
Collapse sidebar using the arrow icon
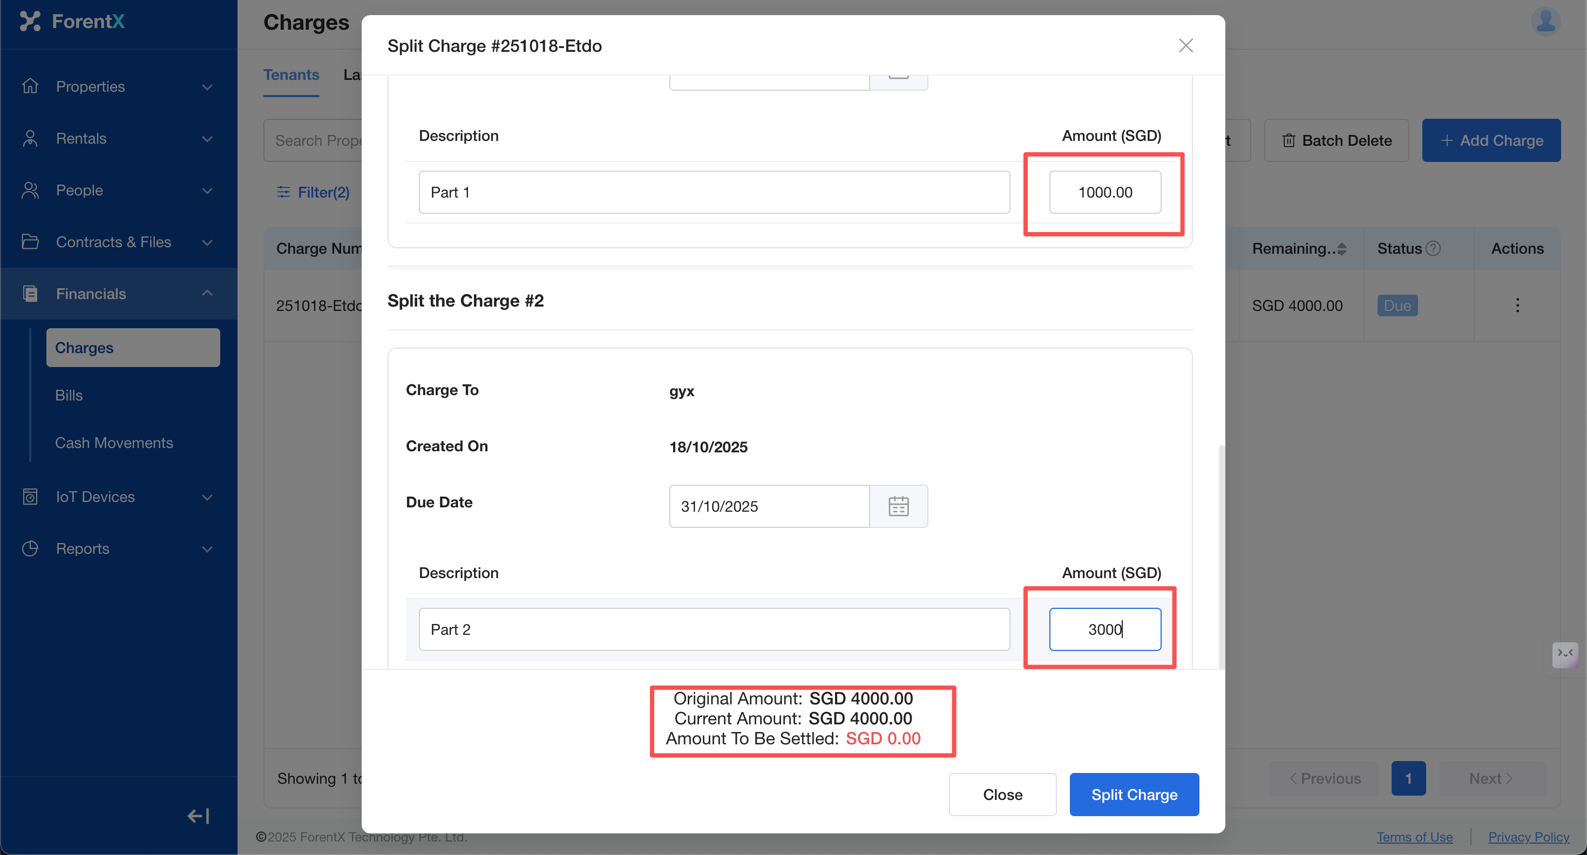pyautogui.click(x=199, y=816)
